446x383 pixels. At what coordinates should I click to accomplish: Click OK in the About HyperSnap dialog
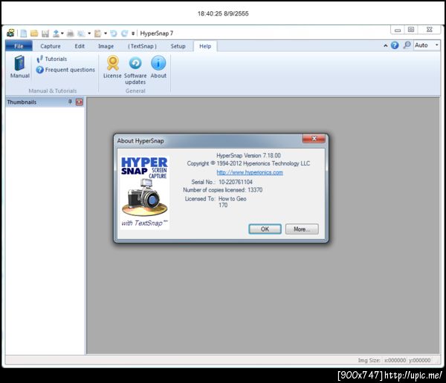(265, 229)
